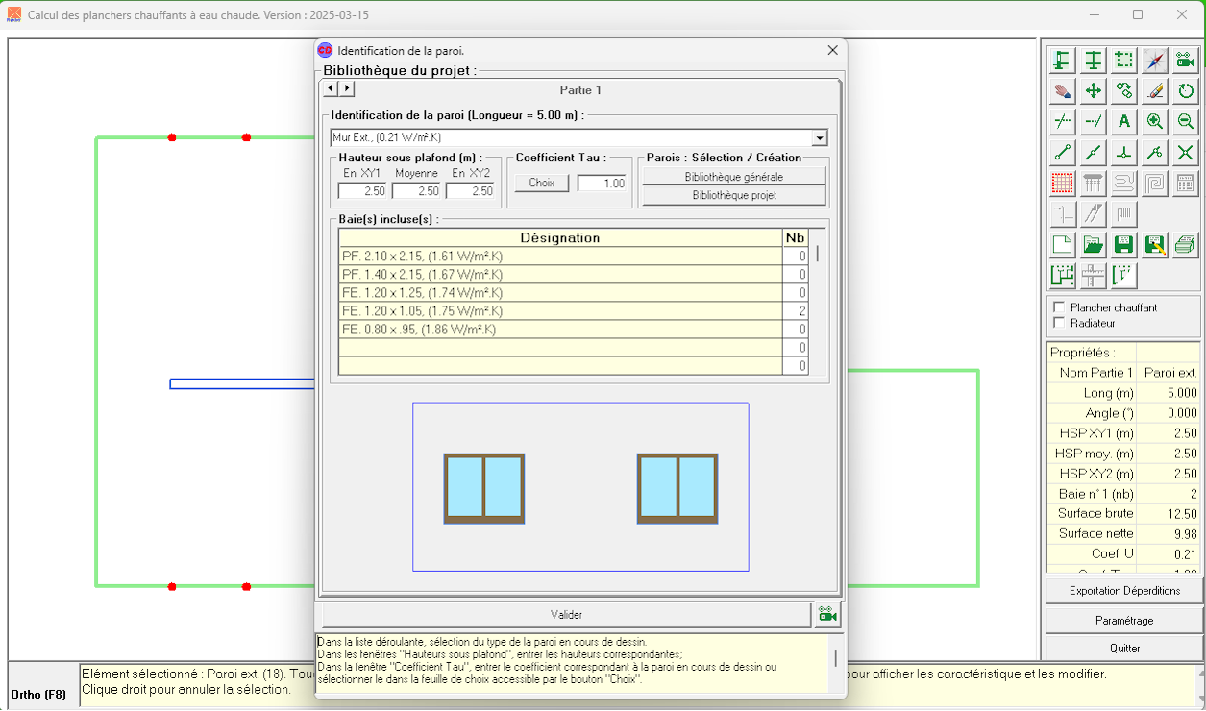Click the zoom in magnifier icon
This screenshot has height=711, width=1206.
coord(1155,121)
